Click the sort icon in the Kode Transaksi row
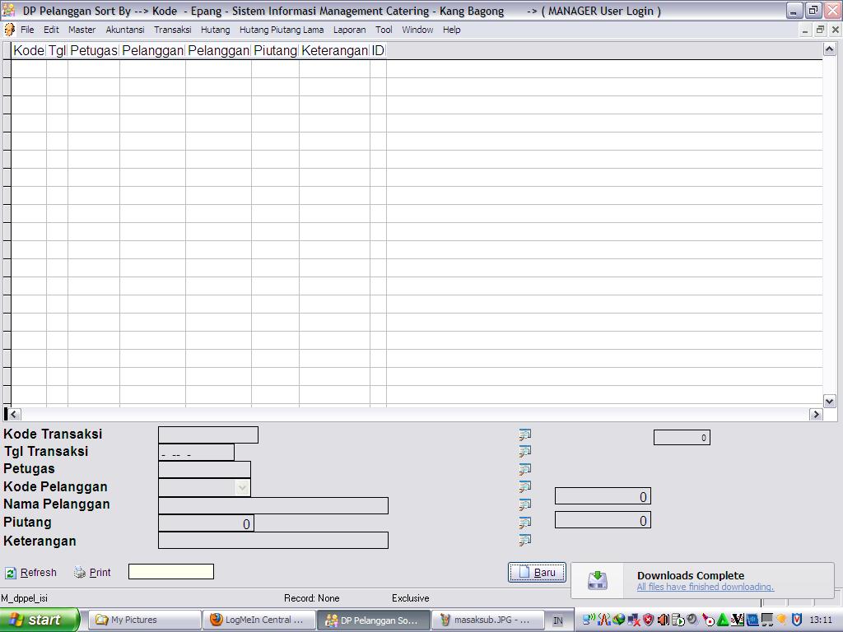The width and height of the screenshot is (843, 632). [x=524, y=434]
